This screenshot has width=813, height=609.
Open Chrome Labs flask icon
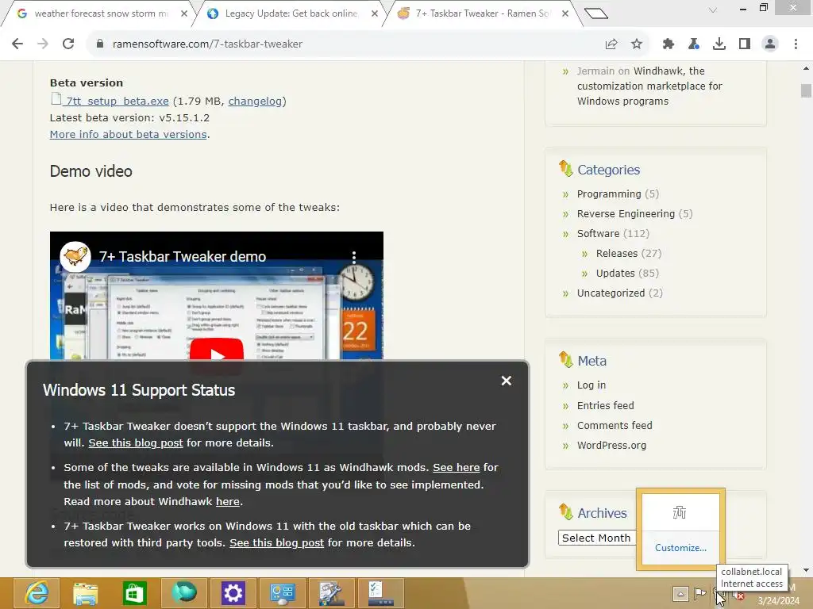pos(694,44)
